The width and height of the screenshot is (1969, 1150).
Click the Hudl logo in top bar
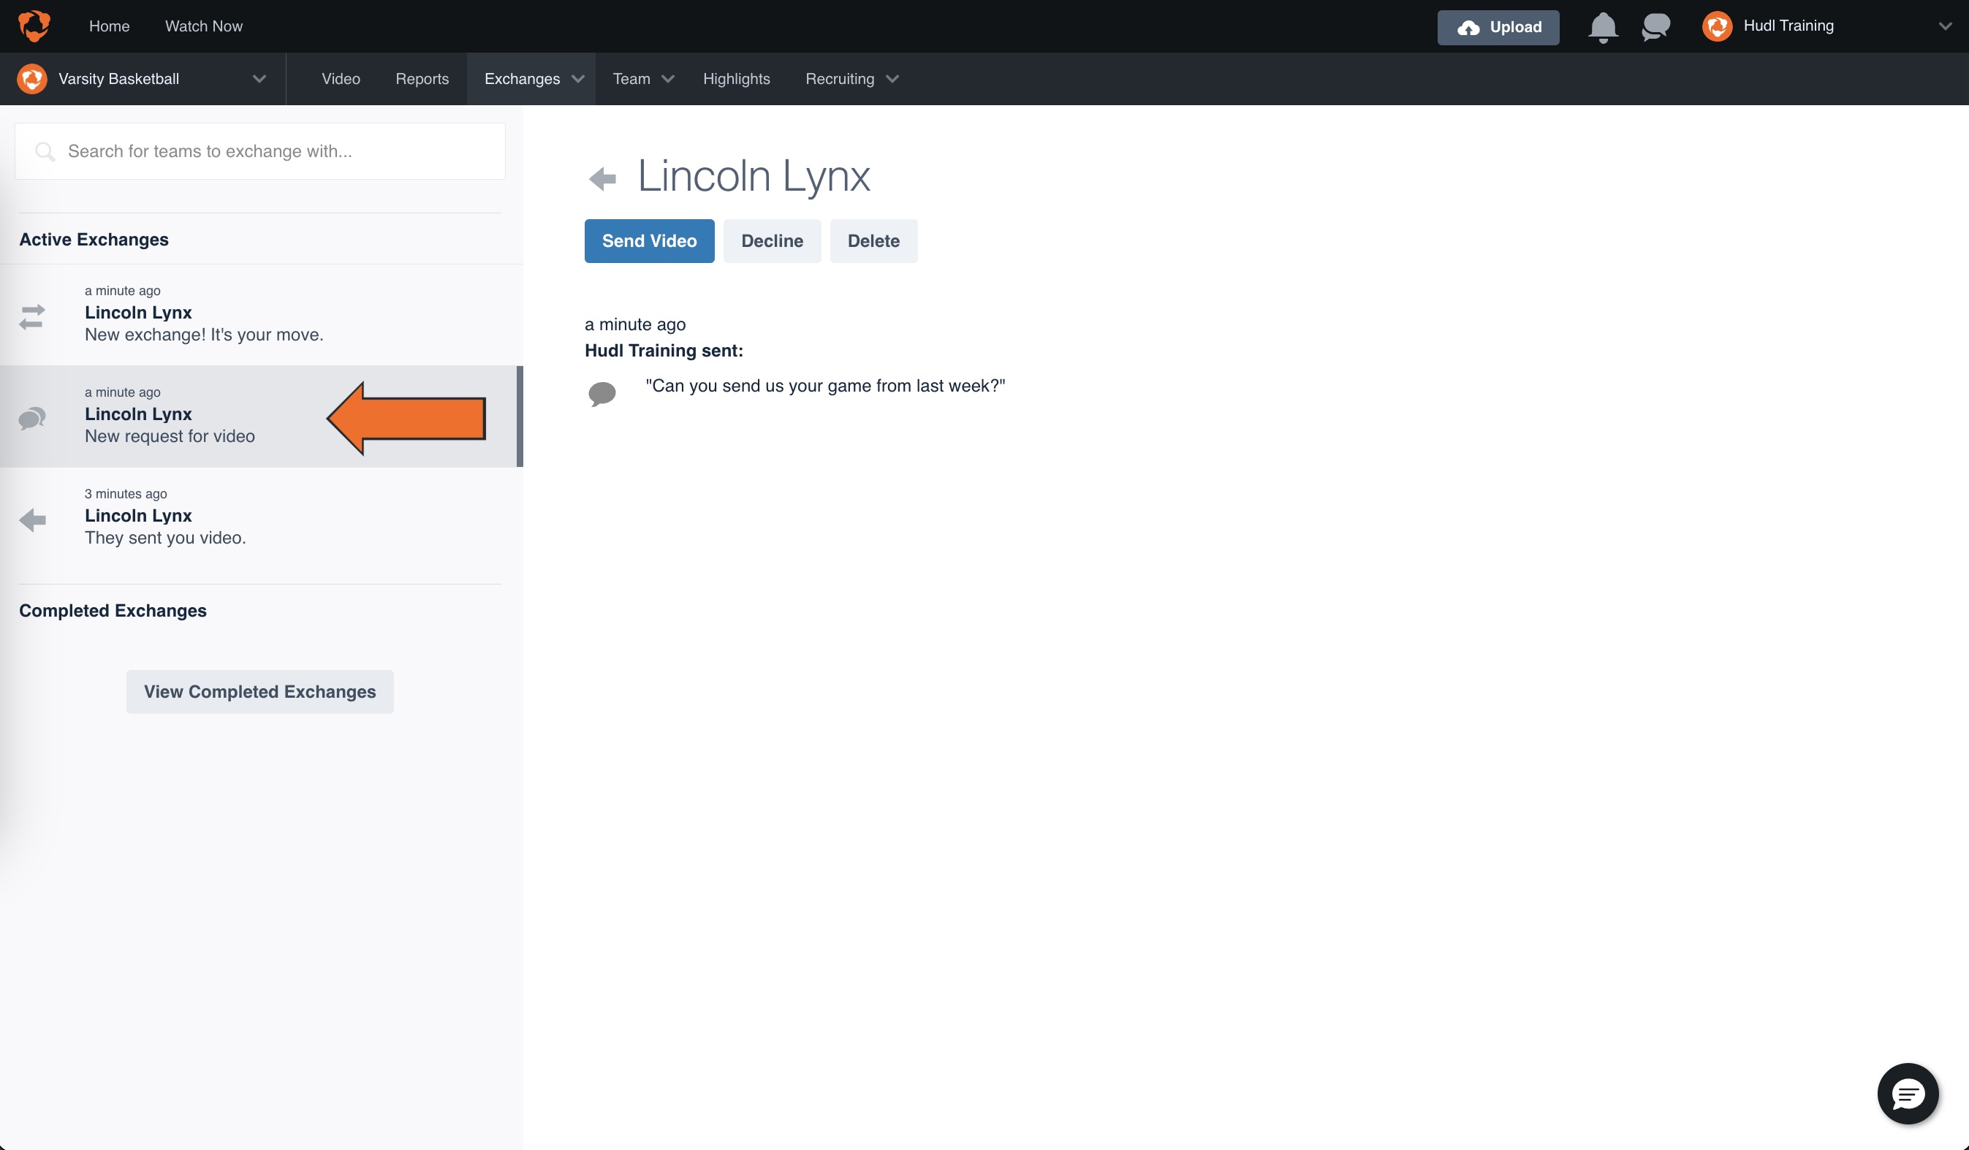tap(34, 26)
